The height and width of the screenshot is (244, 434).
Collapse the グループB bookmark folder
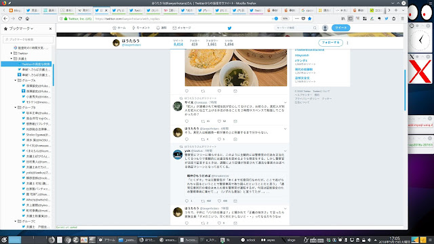click(16, 107)
